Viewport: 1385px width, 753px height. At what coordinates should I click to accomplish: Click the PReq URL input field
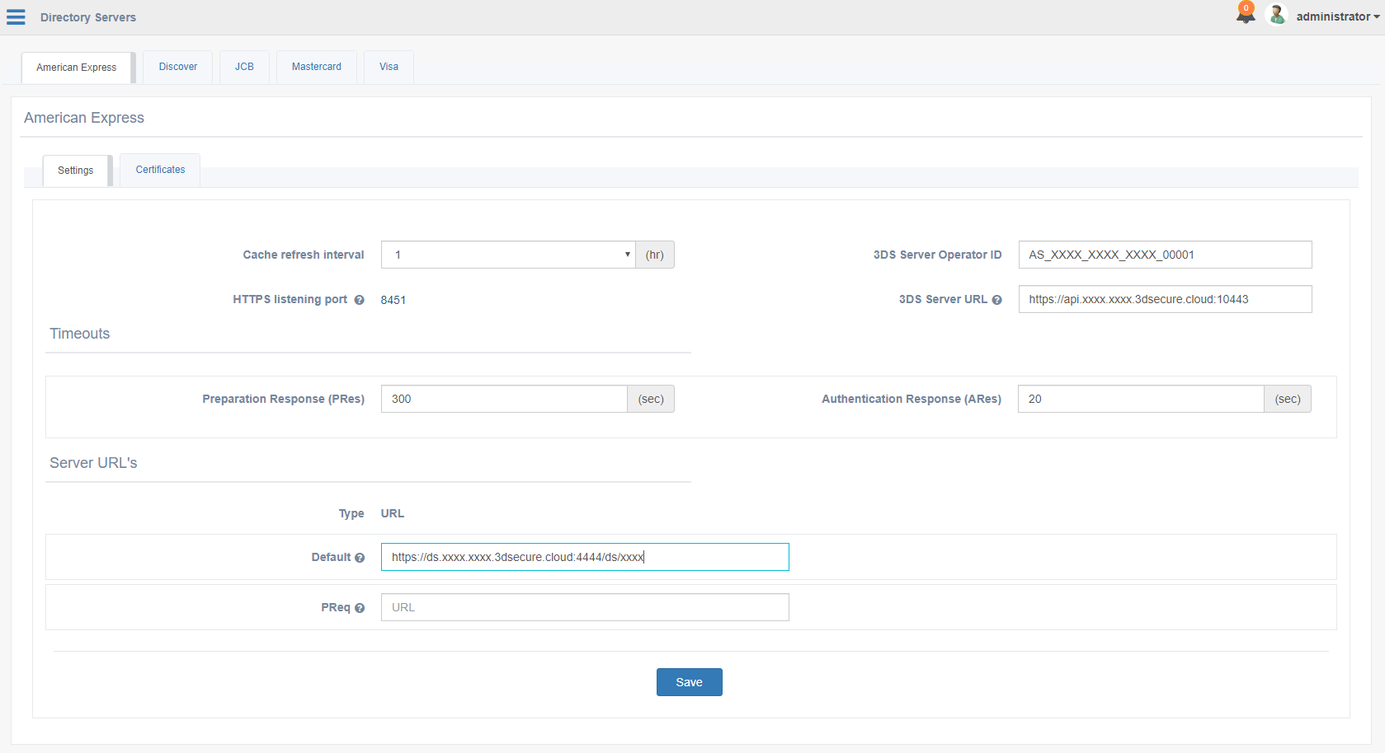[584, 607]
